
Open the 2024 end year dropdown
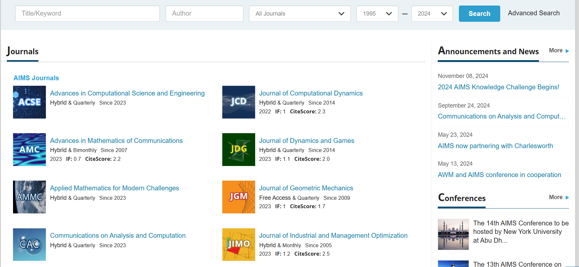[432, 14]
